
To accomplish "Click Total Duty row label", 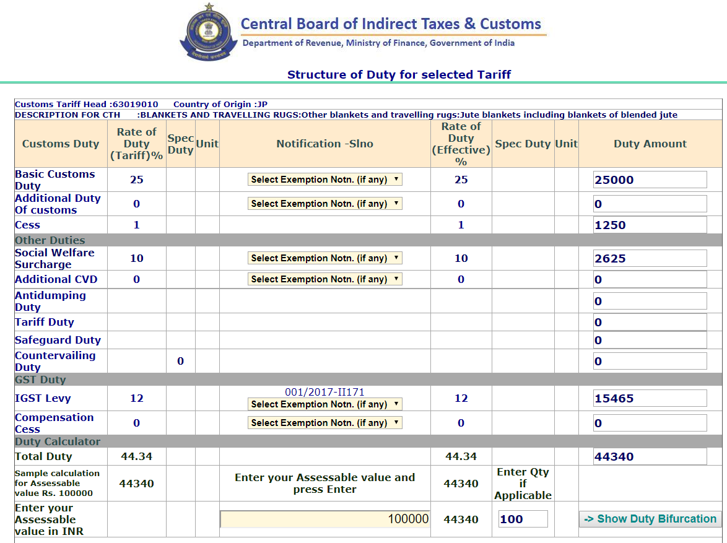I will pyautogui.click(x=43, y=456).
